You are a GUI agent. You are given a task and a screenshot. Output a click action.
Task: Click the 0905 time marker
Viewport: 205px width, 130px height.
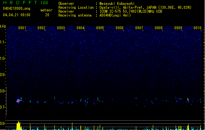tap(100, 28)
